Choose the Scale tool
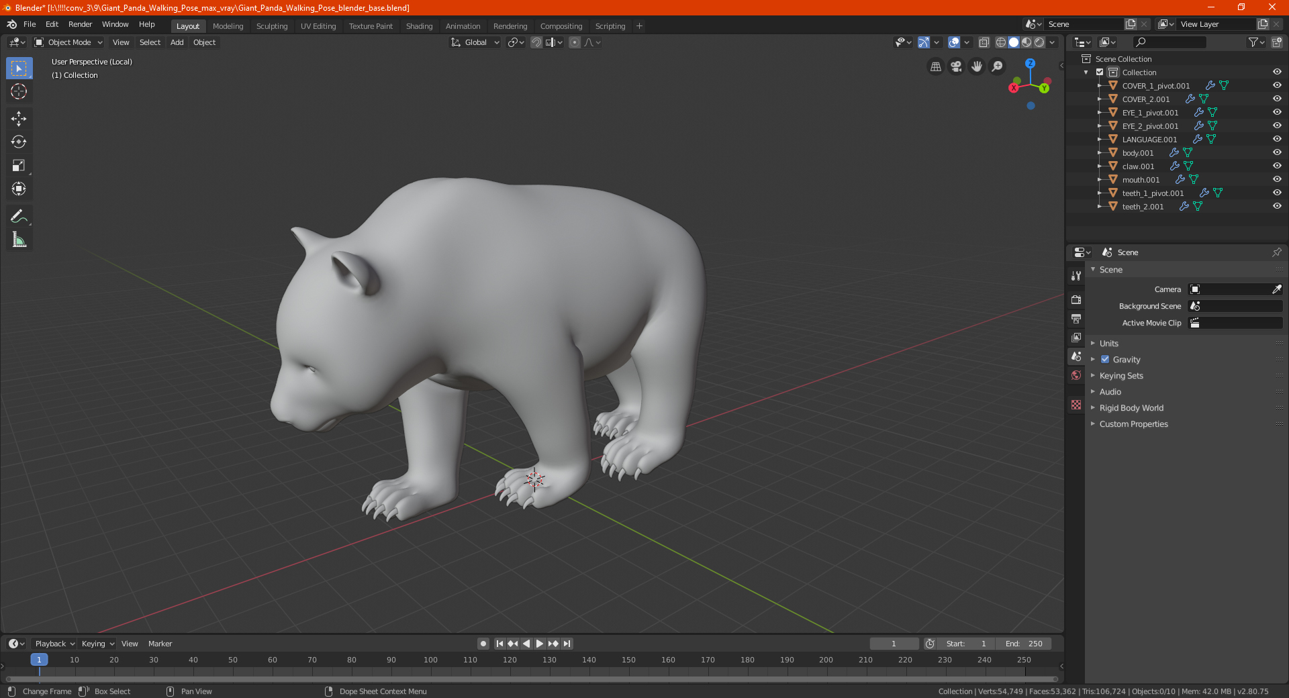Screen dimensions: 1289x698 click(x=19, y=166)
